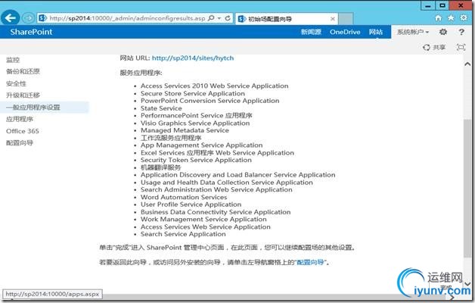The image size is (475, 303).
Task: Click Work Management Service Application entry
Action: (203, 219)
